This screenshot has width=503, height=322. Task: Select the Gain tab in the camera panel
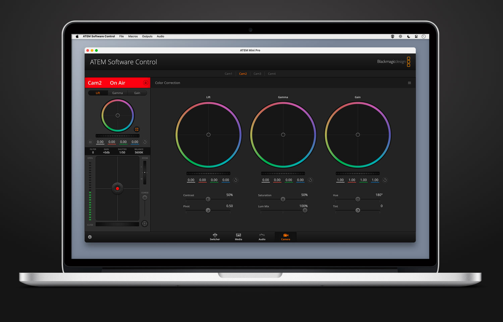[137, 93]
